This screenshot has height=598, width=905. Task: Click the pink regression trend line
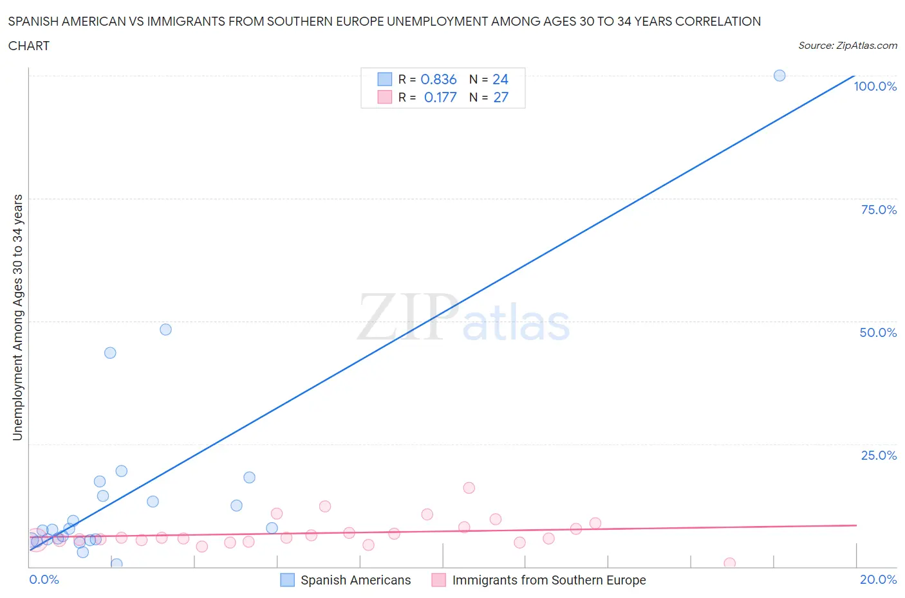pos(443,531)
